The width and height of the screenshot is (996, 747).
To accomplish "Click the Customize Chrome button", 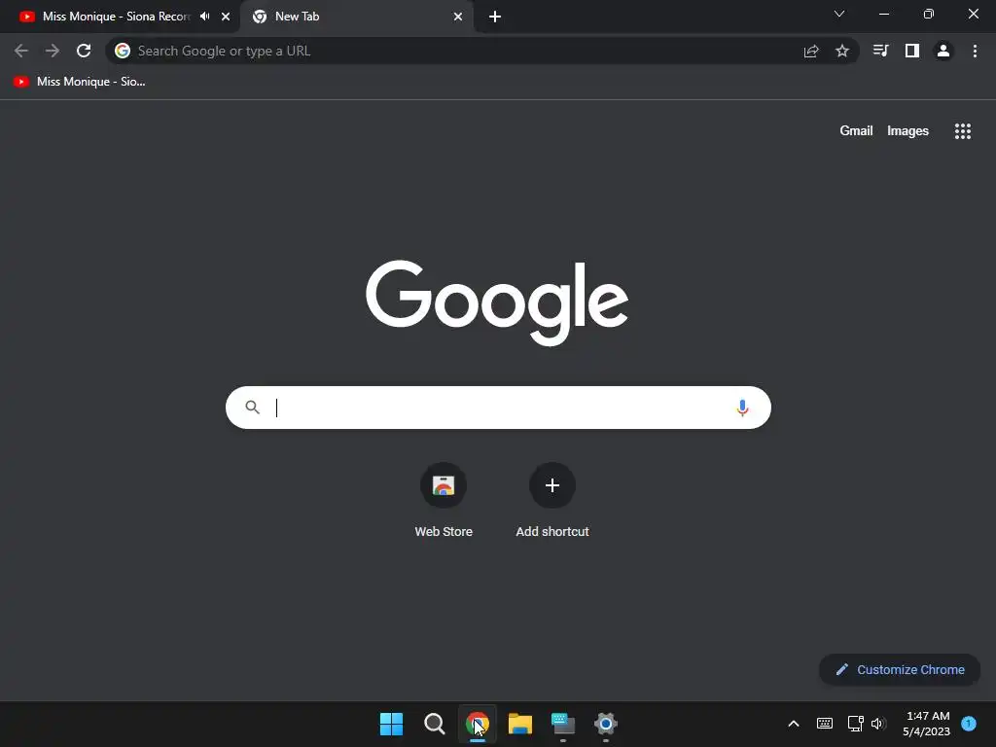I will 900,669.
